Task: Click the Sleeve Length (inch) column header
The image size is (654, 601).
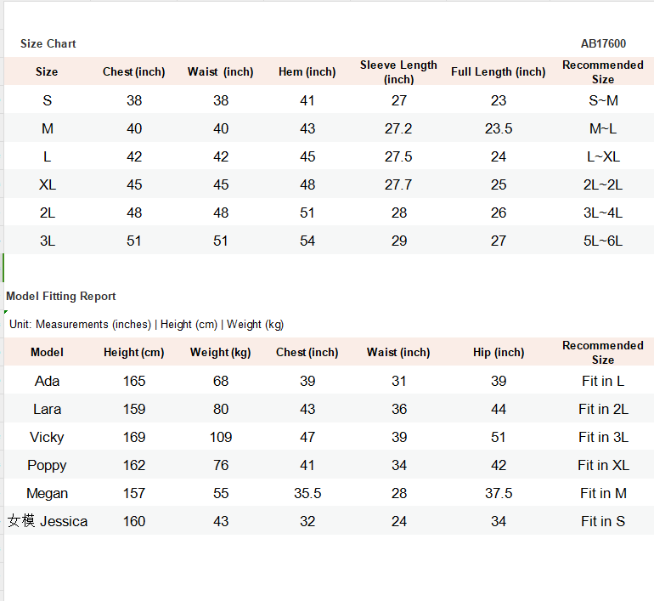Action: tap(398, 72)
